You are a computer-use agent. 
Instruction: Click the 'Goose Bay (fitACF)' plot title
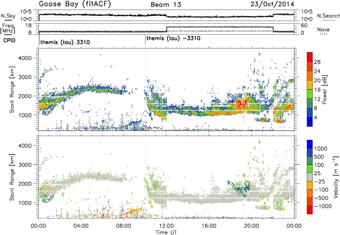[x=75, y=4]
